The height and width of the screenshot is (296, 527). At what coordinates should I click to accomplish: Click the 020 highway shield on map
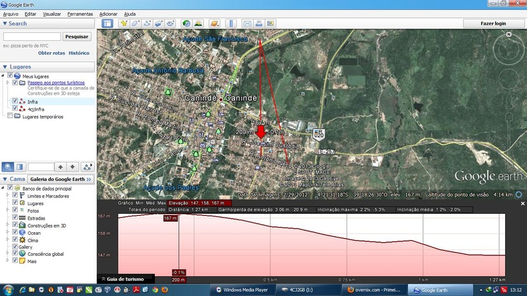(x=319, y=135)
